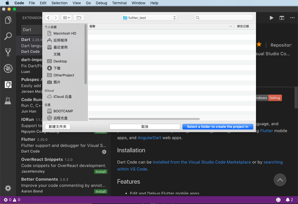Open the Extensions view in activity bar
Screen dimensions: 298x204
pos(8,84)
